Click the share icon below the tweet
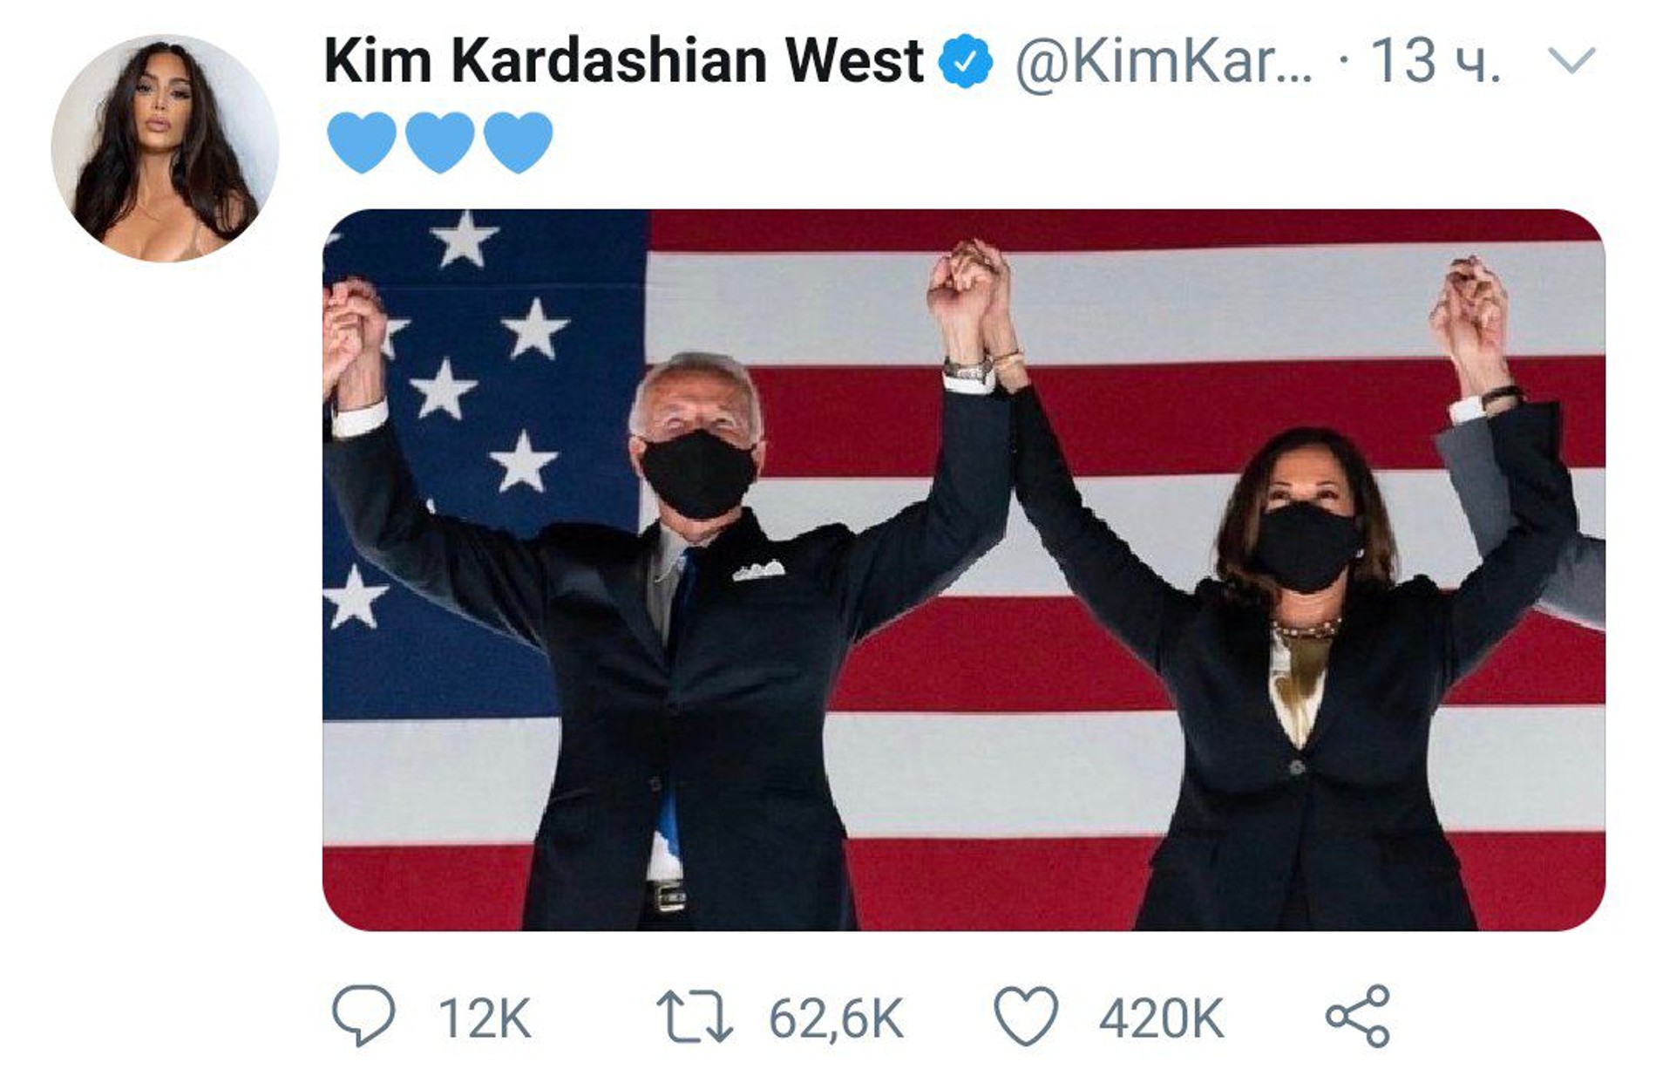This screenshot has height=1089, width=1656. point(1358,1017)
